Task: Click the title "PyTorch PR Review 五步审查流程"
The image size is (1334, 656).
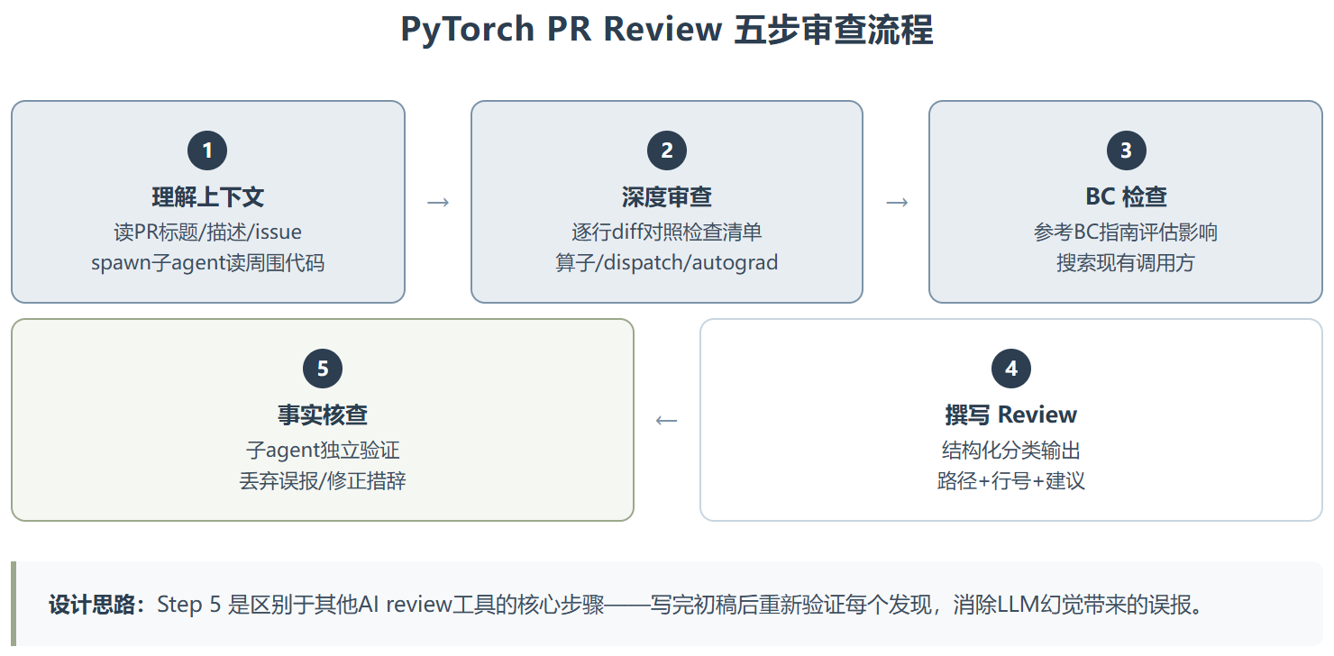Action: tap(666, 31)
